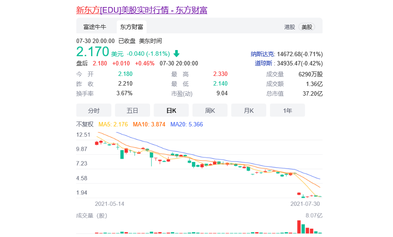
Task: Click the 市盈(动) value 9.04
Action: point(222,93)
